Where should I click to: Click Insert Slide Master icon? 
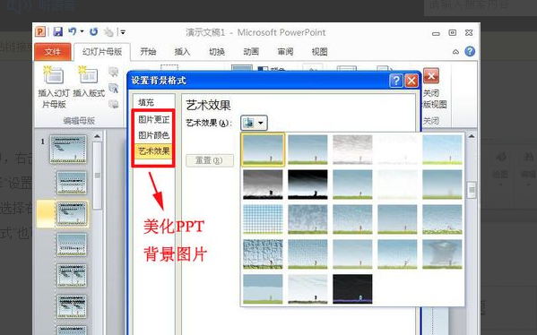point(54,75)
